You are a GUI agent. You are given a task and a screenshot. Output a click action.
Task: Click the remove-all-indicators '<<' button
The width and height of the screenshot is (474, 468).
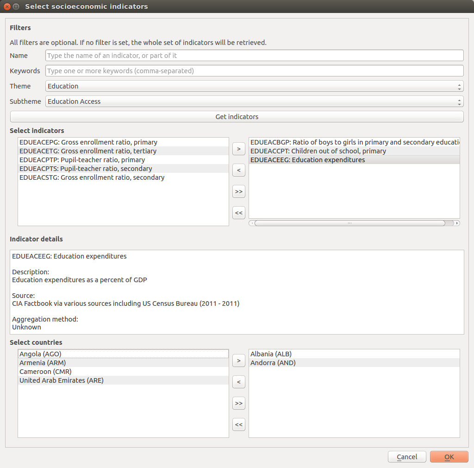point(238,213)
